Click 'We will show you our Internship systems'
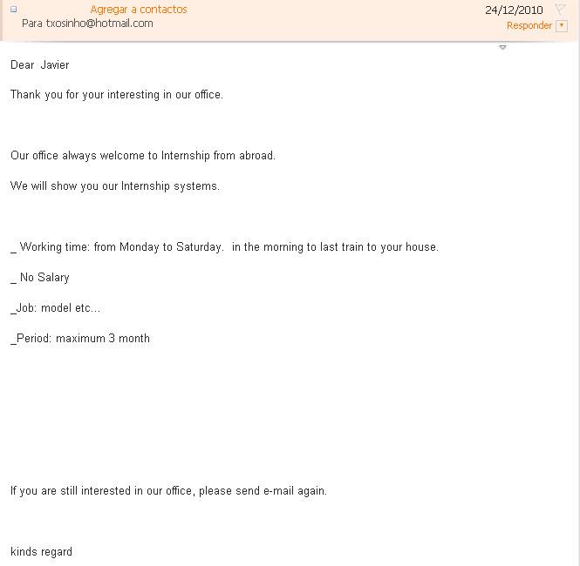 tap(115, 186)
